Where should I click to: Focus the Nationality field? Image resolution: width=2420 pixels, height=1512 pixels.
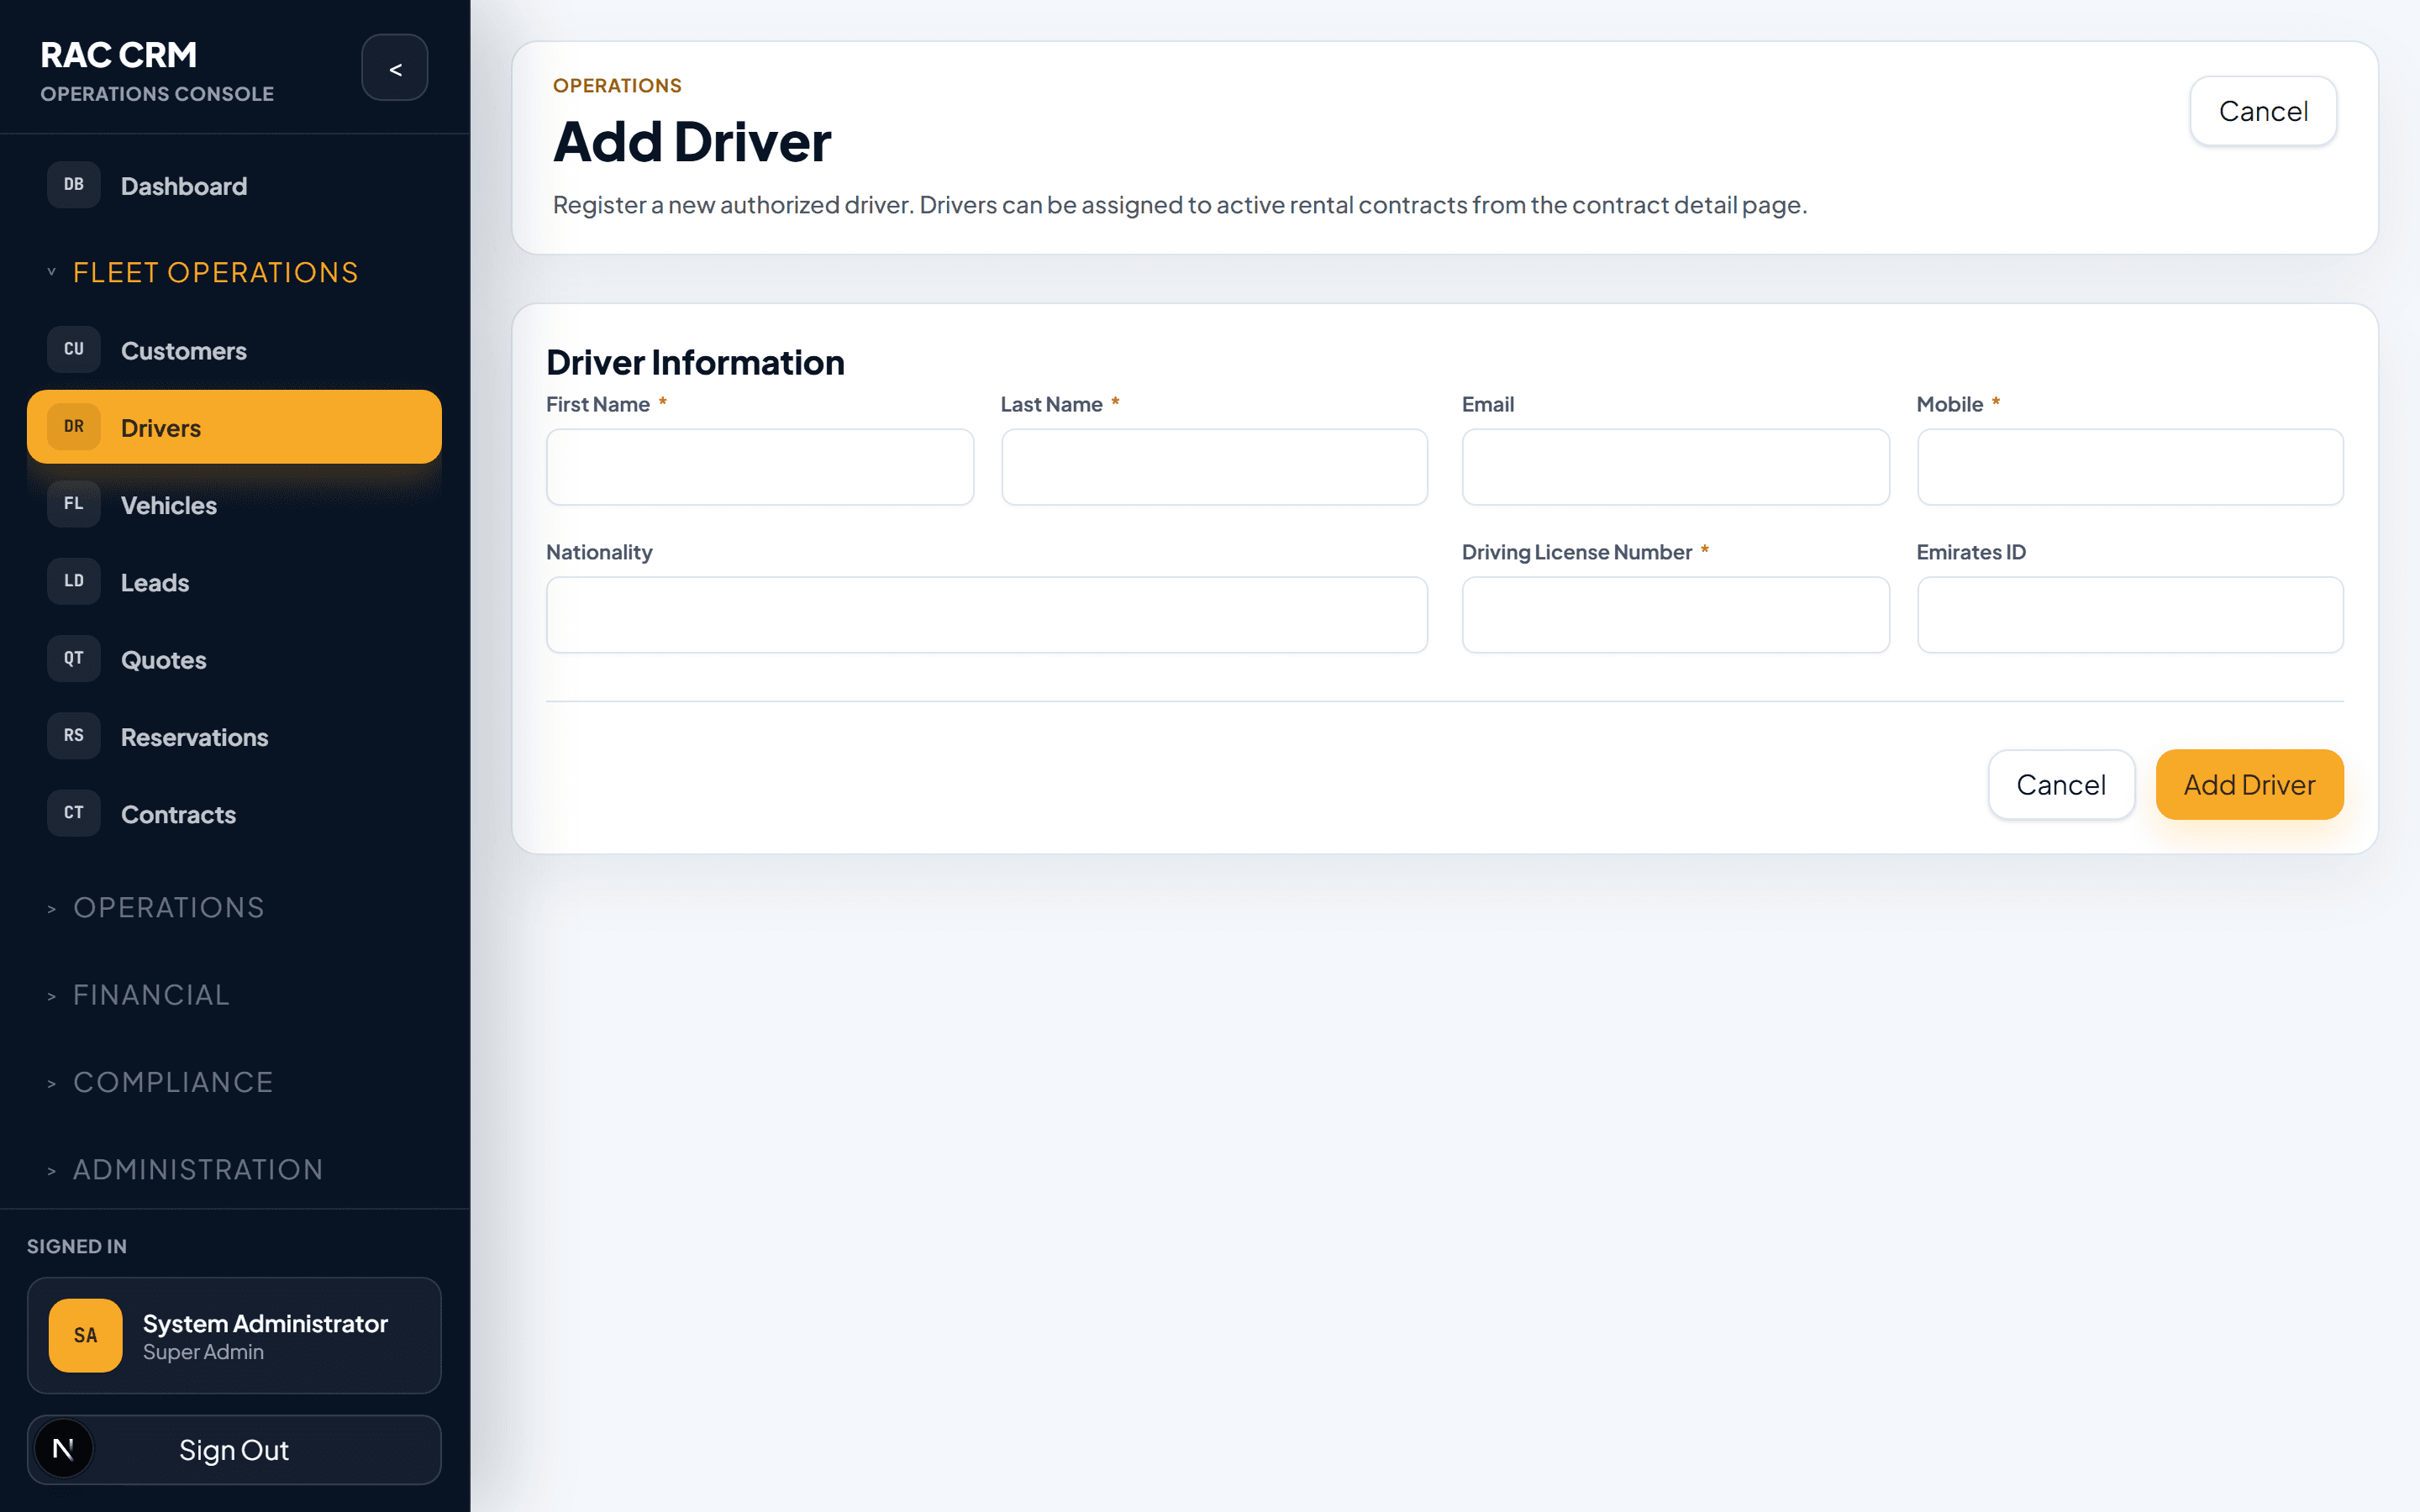click(987, 615)
